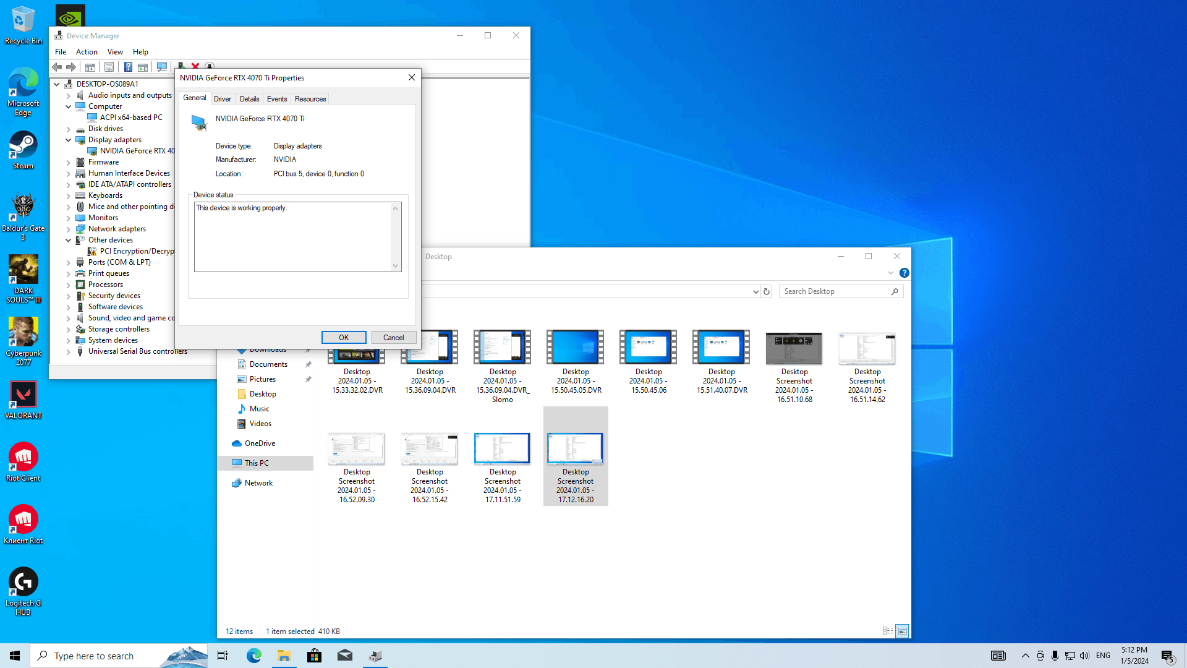Switch to large icons view in status bar
Image resolution: width=1187 pixels, height=668 pixels.
click(902, 631)
